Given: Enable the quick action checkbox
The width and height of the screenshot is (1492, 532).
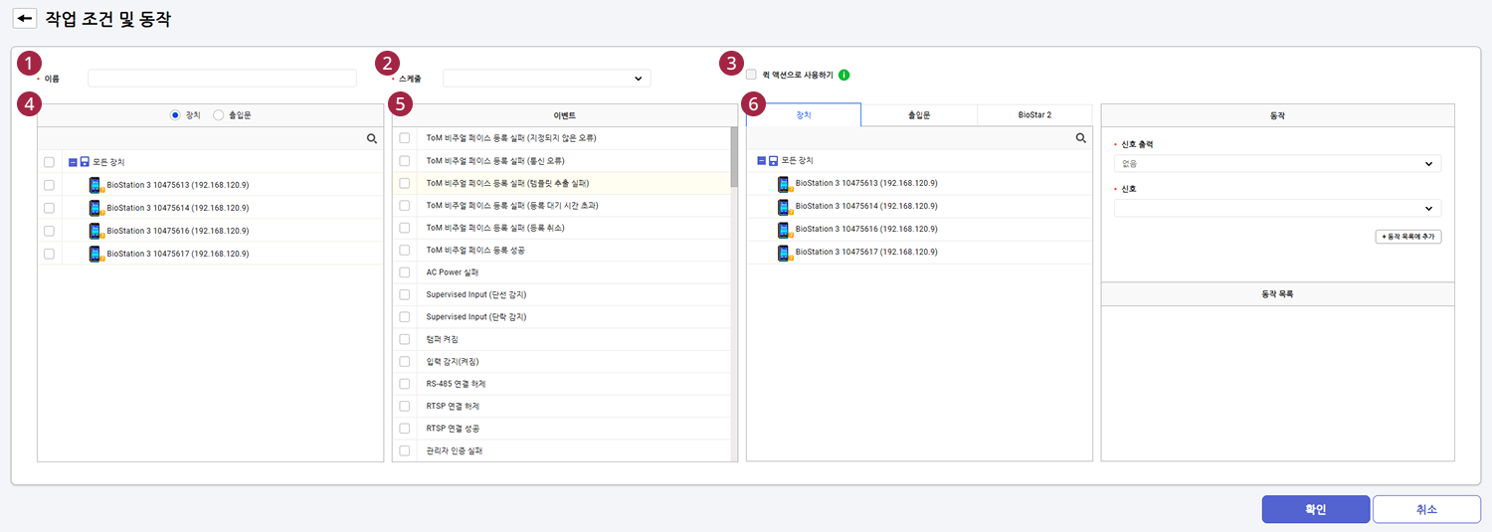Looking at the screenshot, I should click(x=751, y=75).
